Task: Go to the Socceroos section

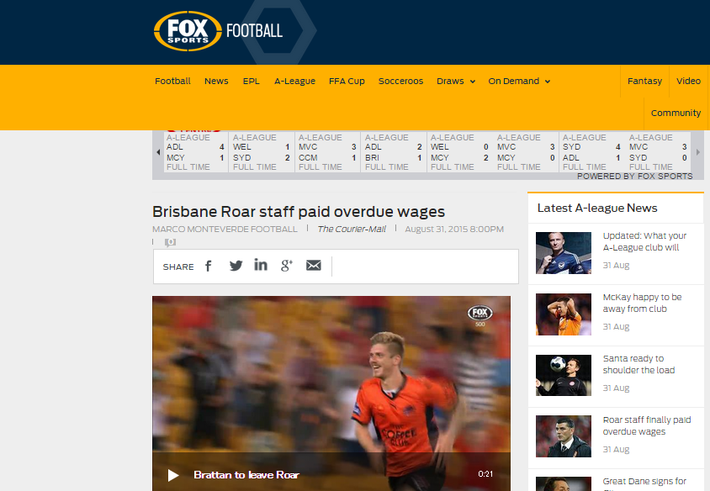Action: click(x=400, y=82)
